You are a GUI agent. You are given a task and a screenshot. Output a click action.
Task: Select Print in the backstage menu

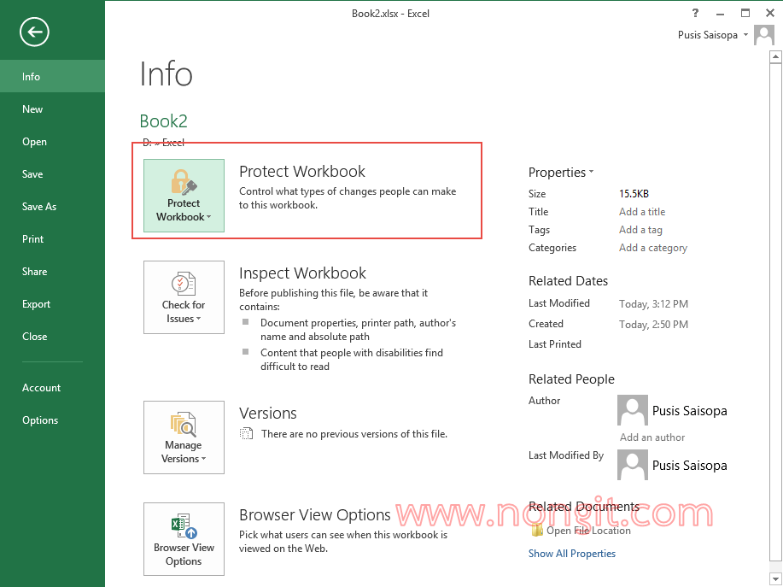click(x=33, y=239)
